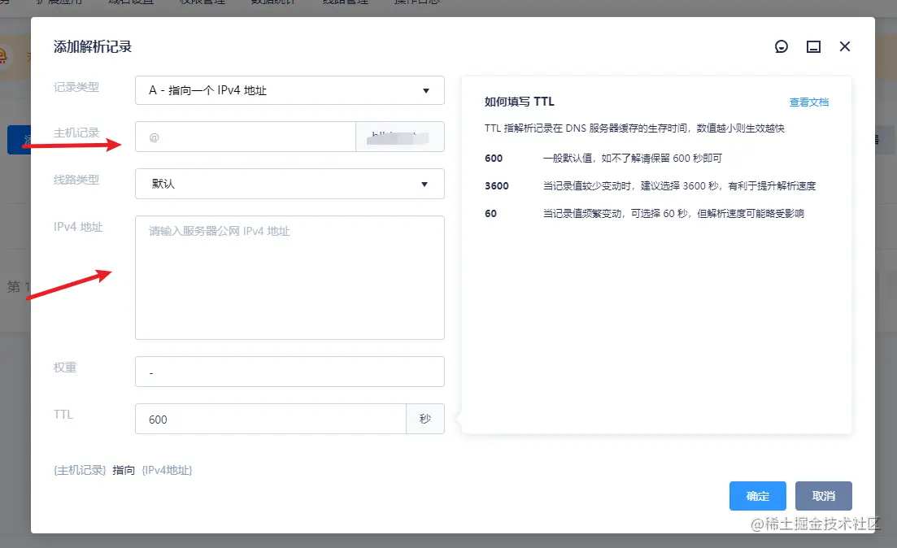Select the 3600 TTL suggestion
This screenshot has width=897, height=548.
click(x=497, y=186)
